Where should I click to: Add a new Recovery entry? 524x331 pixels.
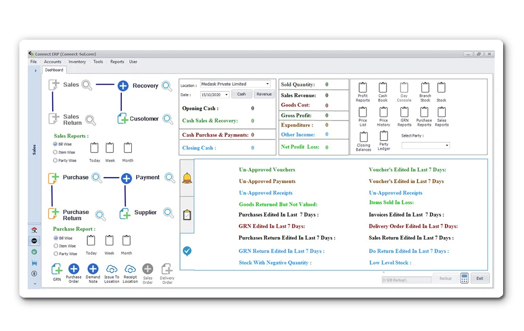(x=123, y=86)
